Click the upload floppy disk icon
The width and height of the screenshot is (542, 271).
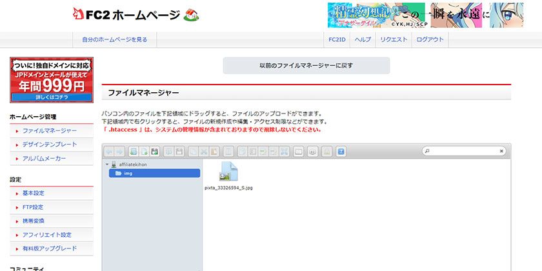point(154,152)
